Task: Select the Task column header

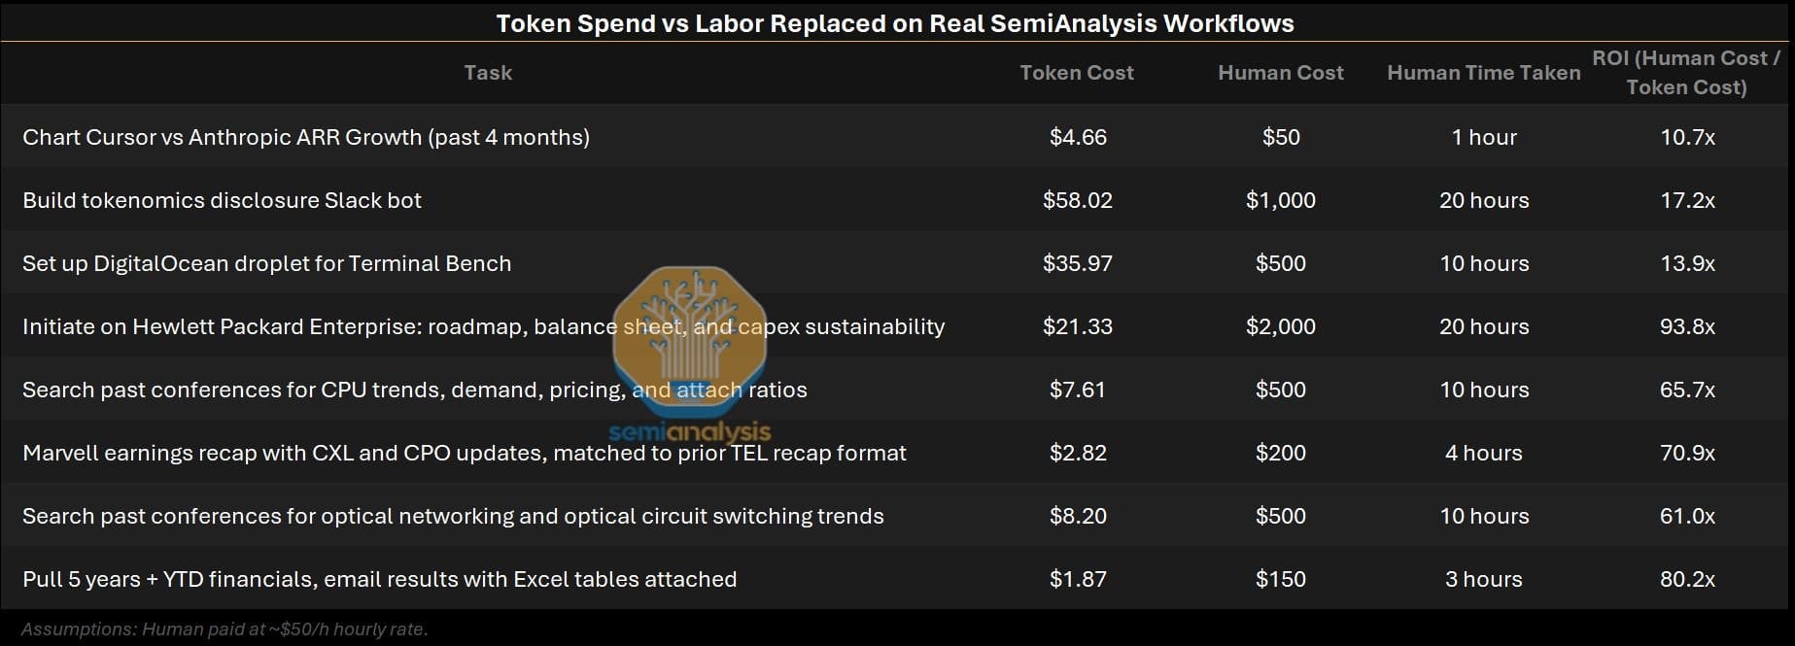Action: point(488,73)
